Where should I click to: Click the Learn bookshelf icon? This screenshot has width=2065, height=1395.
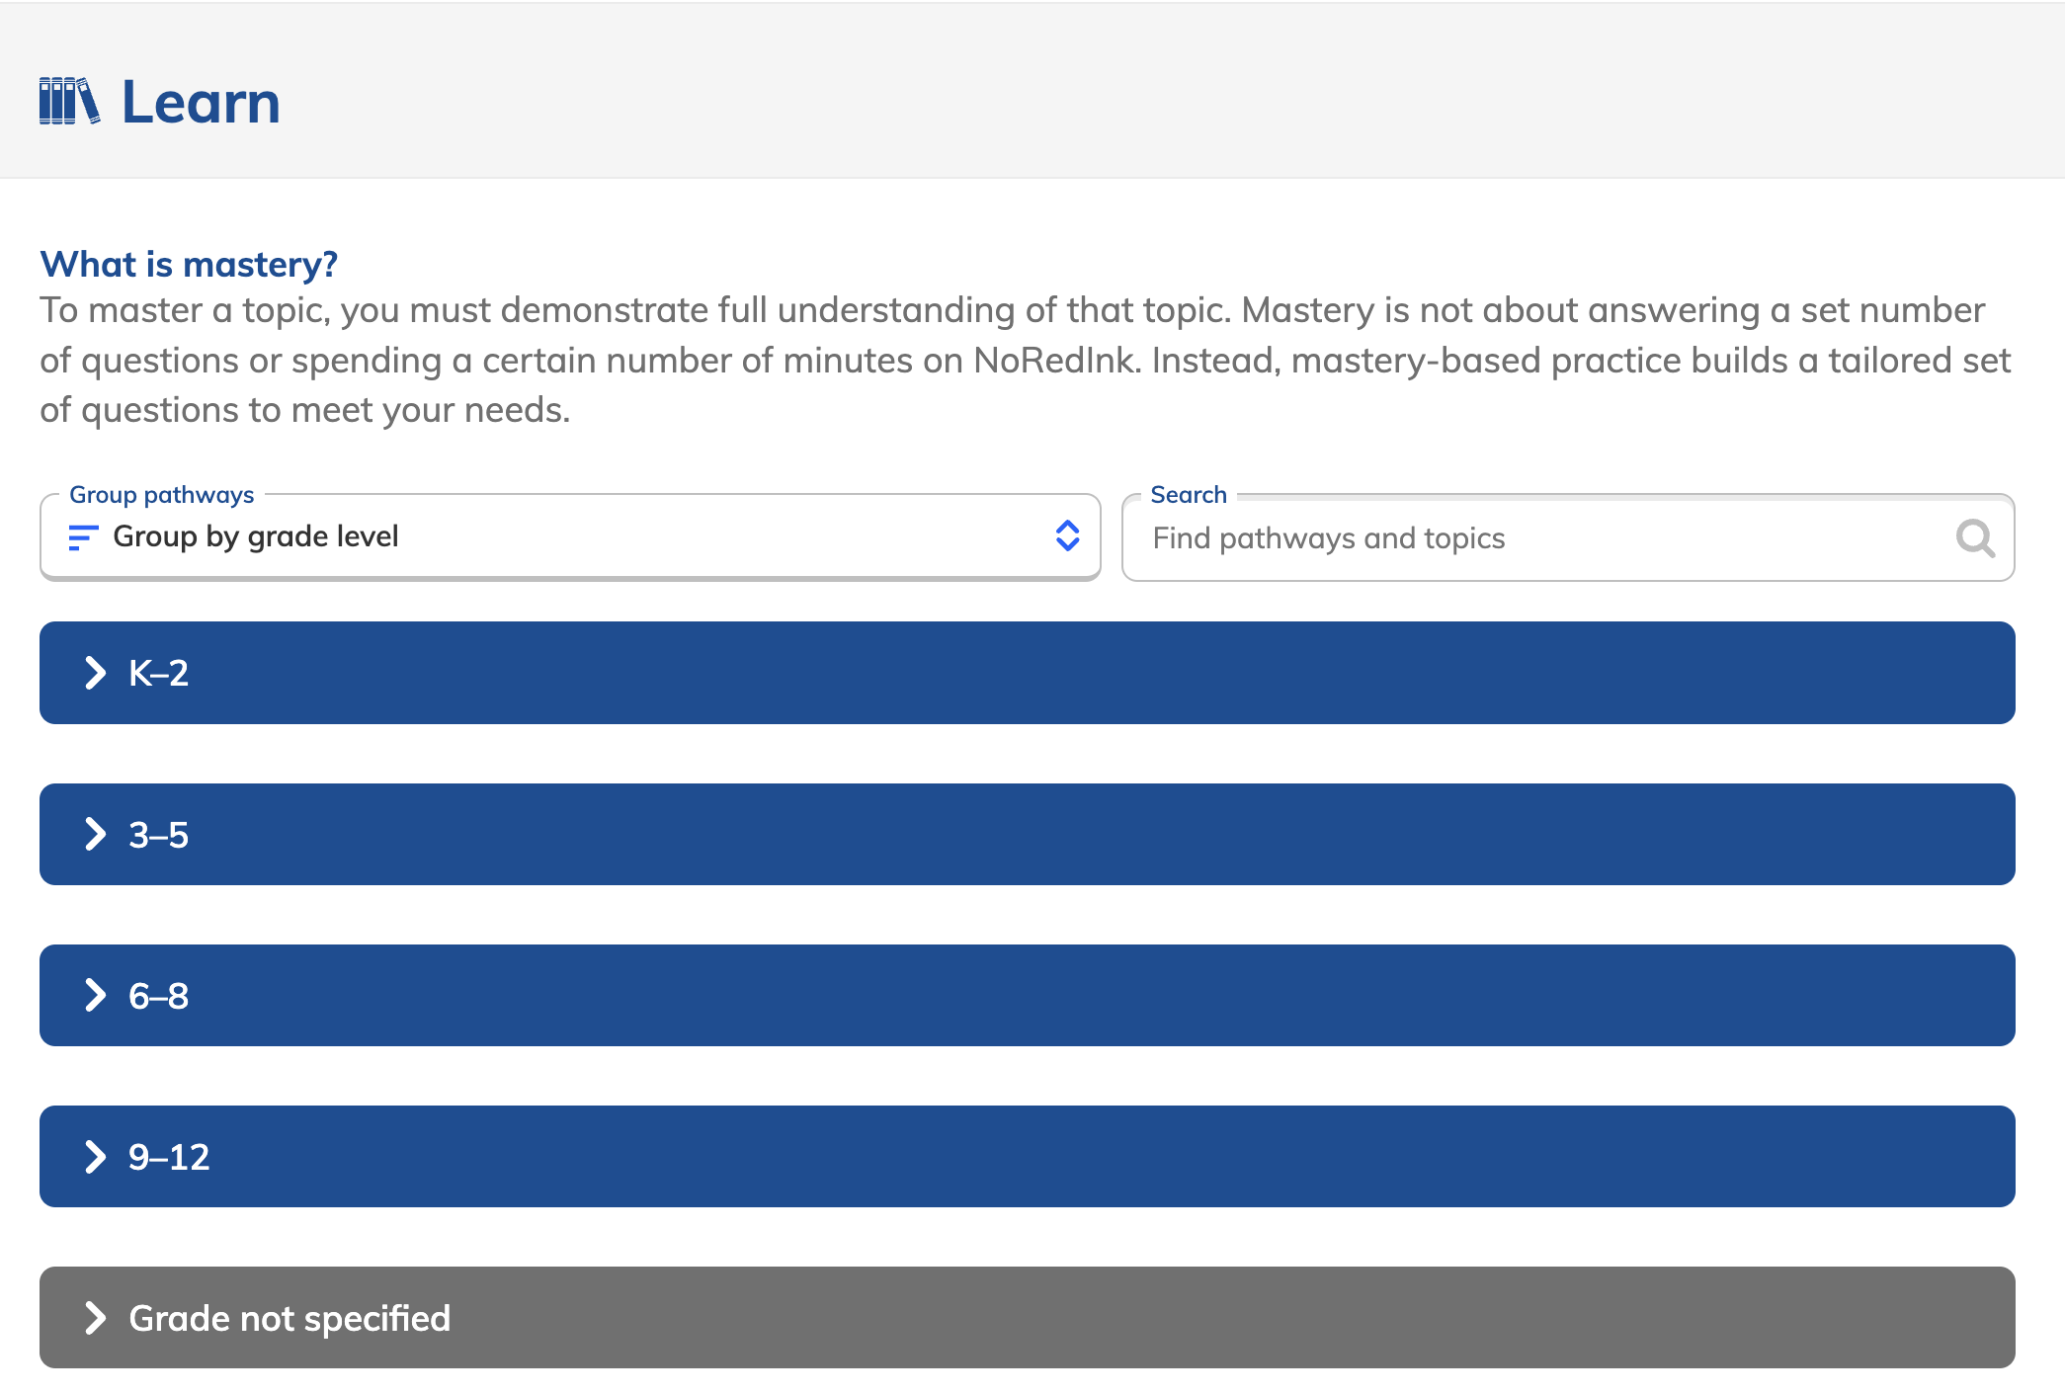click(69, 101)
